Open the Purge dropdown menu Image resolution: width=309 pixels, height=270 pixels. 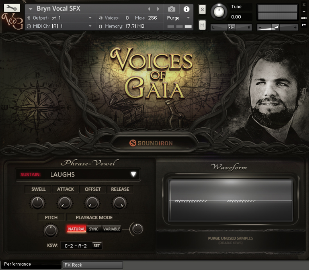click(x=178, y=18)
